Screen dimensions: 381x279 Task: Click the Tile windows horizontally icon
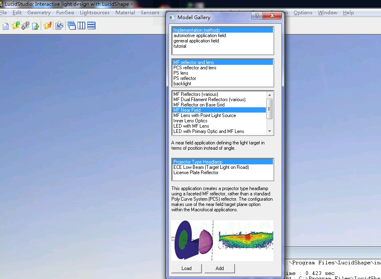91,26
